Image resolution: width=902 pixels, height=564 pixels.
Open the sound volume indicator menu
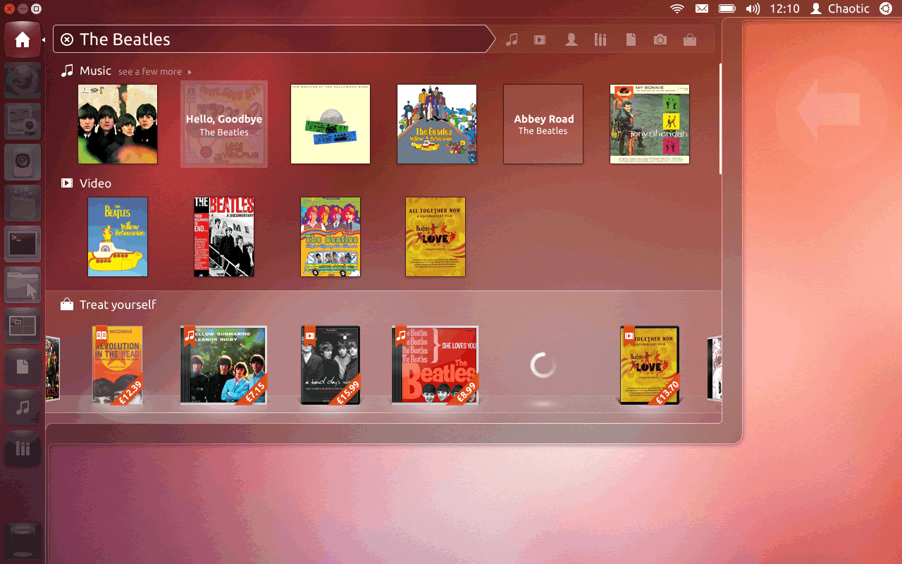point(753,8)
